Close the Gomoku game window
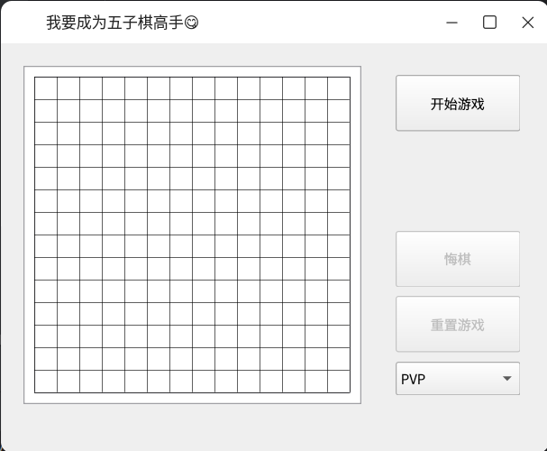Screen dimensions: 547x451 [x=528, y=23]
